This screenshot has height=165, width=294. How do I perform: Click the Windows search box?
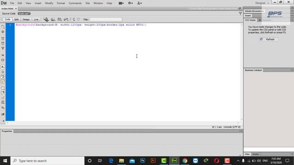(48, 161)
